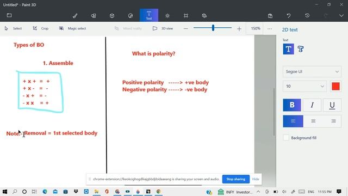Click the Stop sharing button

(235, 179)
